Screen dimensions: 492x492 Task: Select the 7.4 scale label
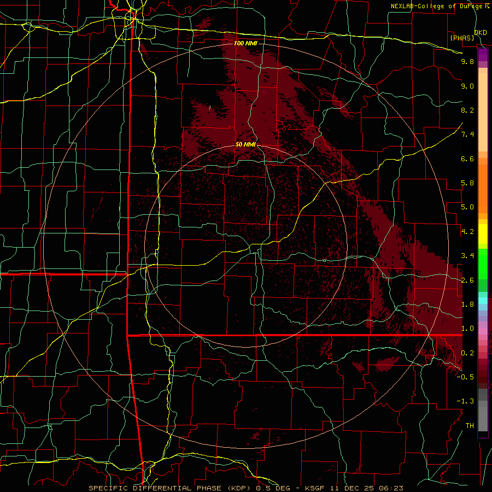(x=467, y=134)
